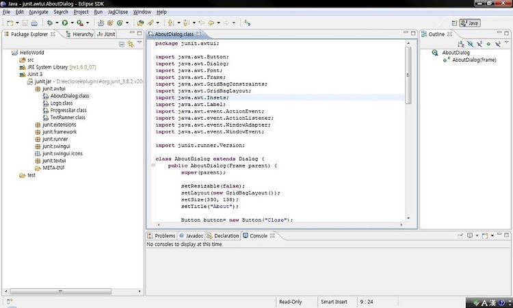The width and height of the screenshot is (513, 308).
Task: Open the External Tools dropdown arrow
Action: [x=88, y=23]
